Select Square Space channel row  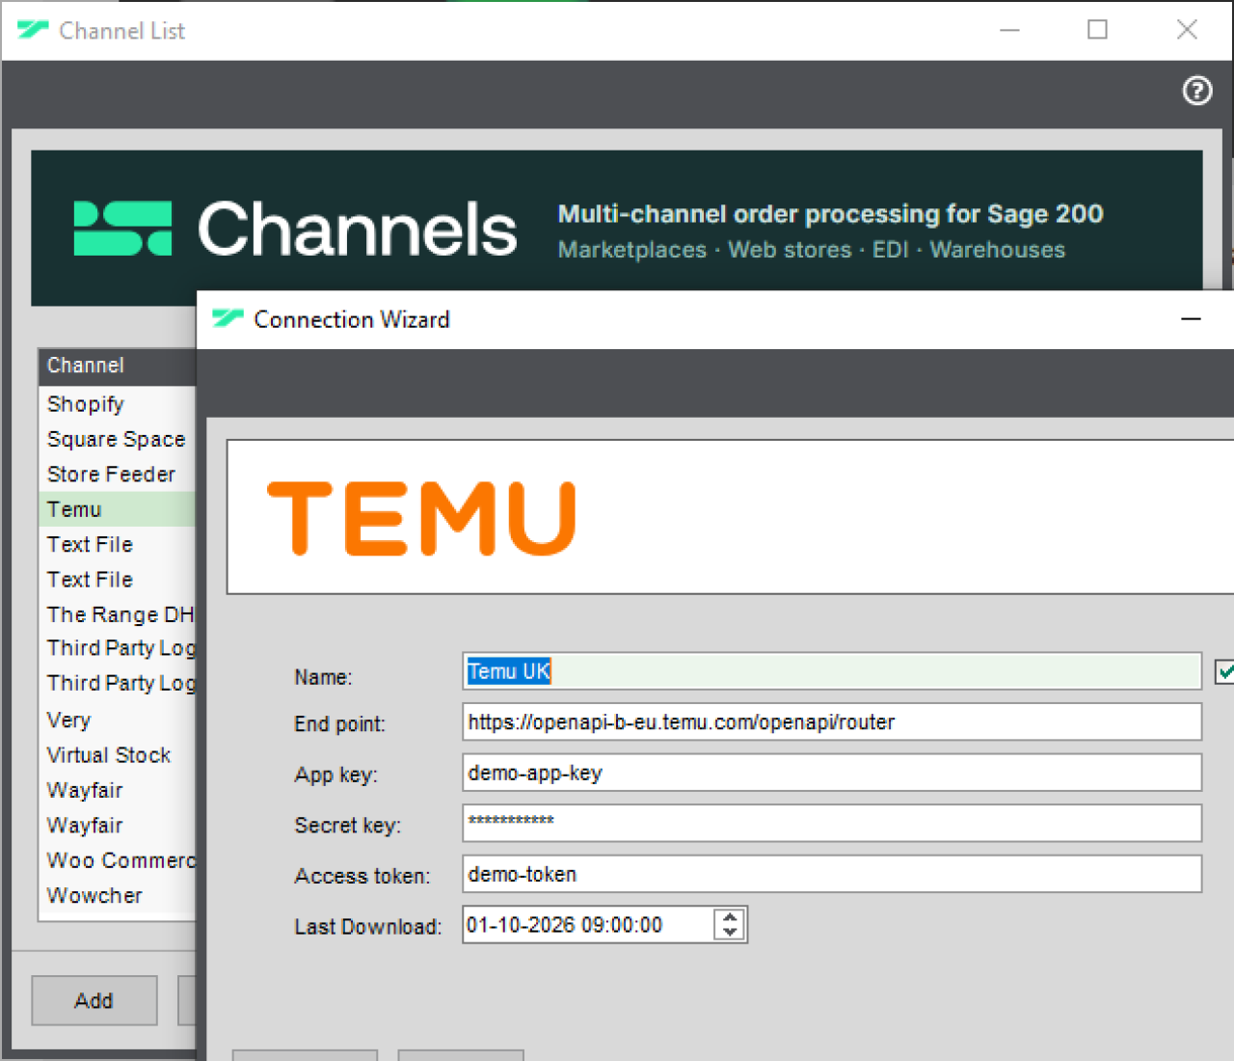118,439
